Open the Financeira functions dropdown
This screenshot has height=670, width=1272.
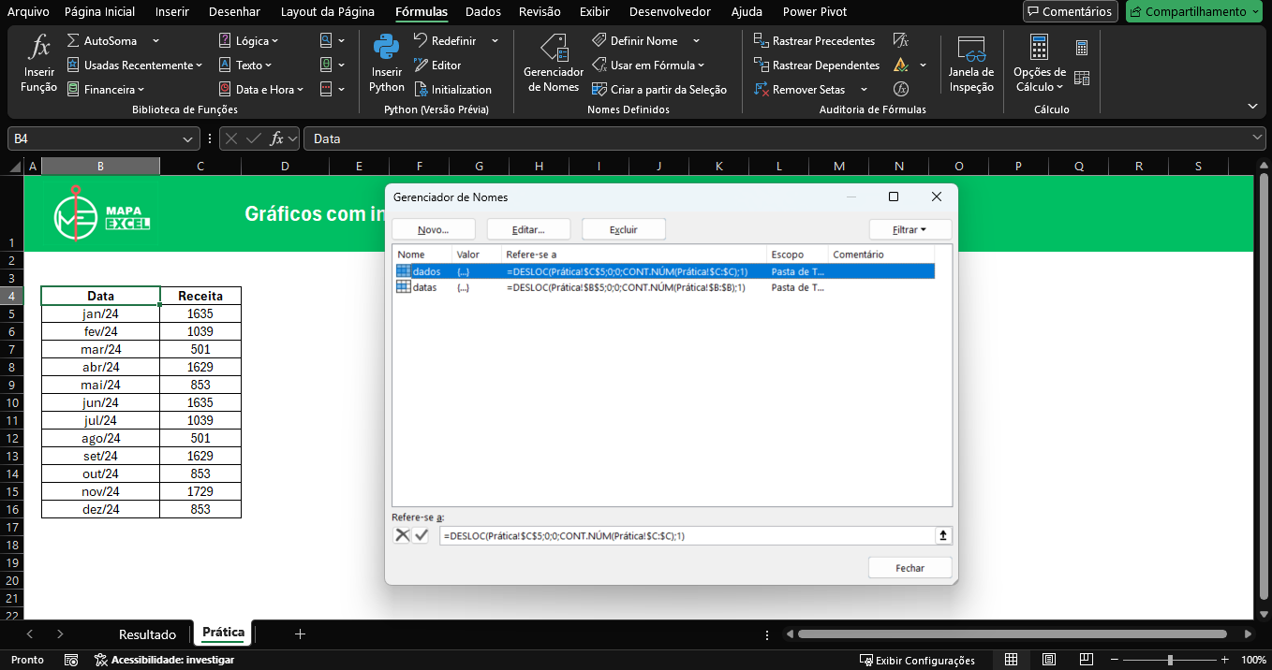coord(106,90)
